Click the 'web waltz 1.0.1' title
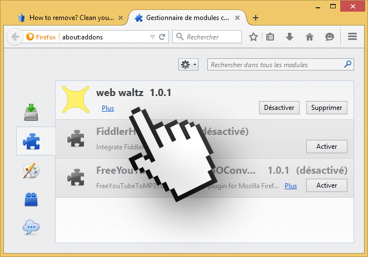Screen dimensions: 368x257 point(133,93)
